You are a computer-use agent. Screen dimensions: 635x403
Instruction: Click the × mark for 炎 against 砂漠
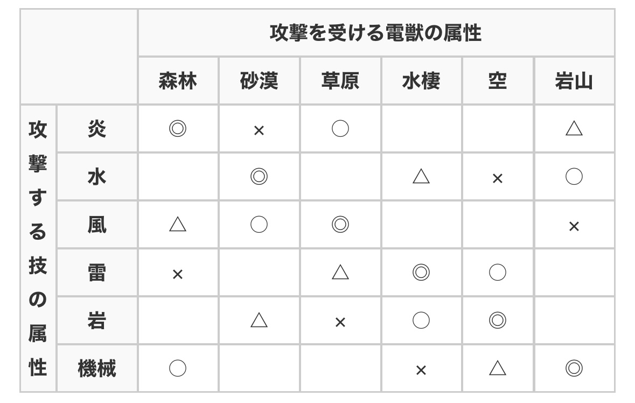(x=259, y=130)
